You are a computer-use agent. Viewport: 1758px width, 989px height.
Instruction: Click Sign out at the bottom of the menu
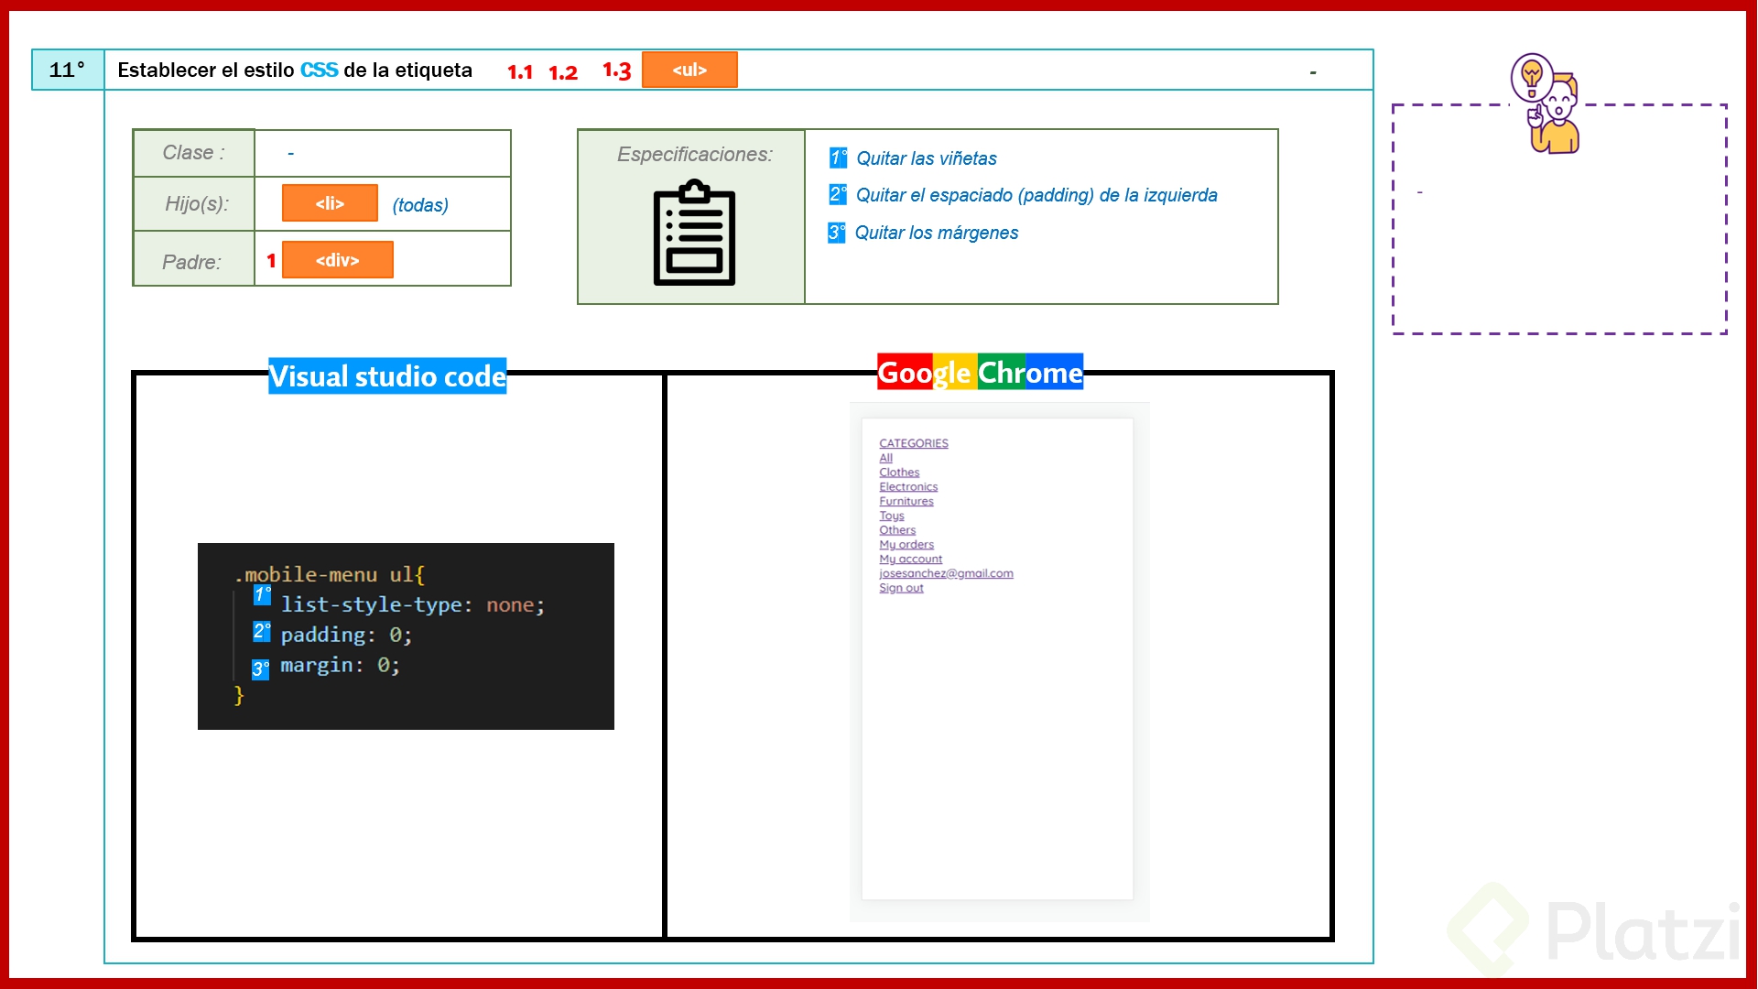[900, 588]
